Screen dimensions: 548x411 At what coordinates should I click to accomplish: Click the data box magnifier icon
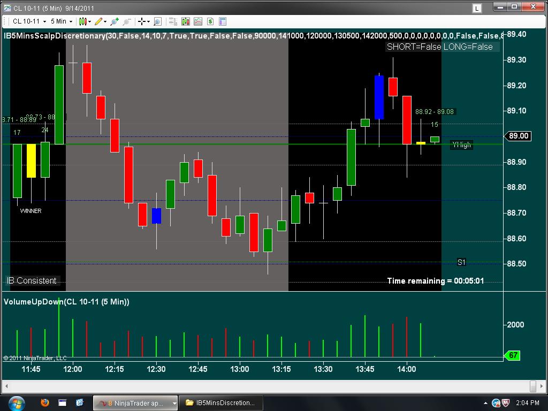pyautogui.click(x=158, y=21)
